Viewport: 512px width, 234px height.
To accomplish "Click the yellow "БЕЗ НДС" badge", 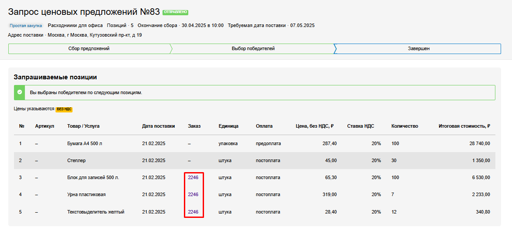I will pyautogui.click(x=64, y=109).
